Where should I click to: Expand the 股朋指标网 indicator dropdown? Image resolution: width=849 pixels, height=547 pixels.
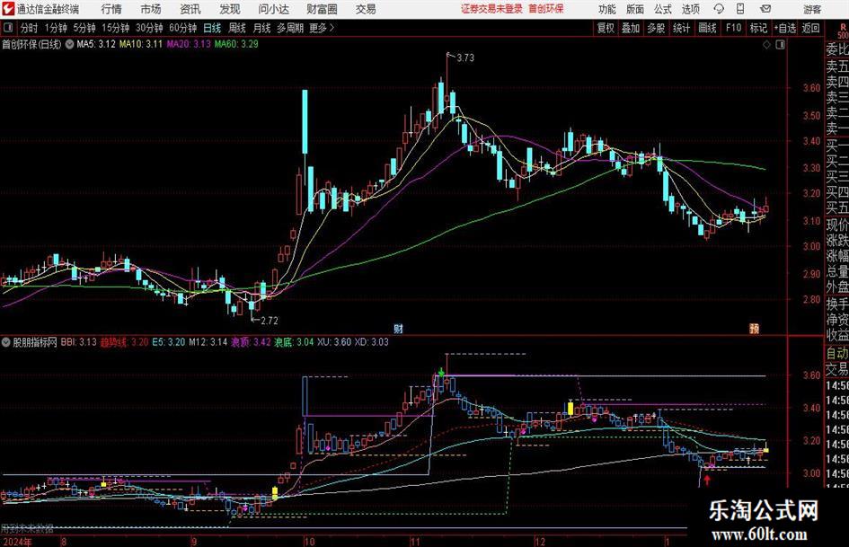point(6,342)
